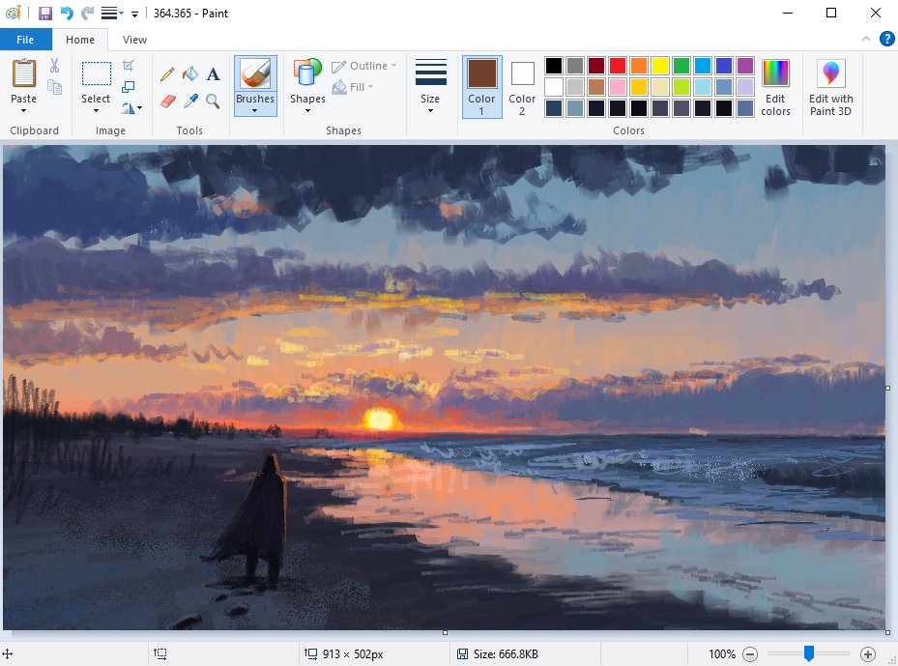This screenshot has width=898, height=666.
Task: Click the Rotate or flip icon
Action: (129, 107)
